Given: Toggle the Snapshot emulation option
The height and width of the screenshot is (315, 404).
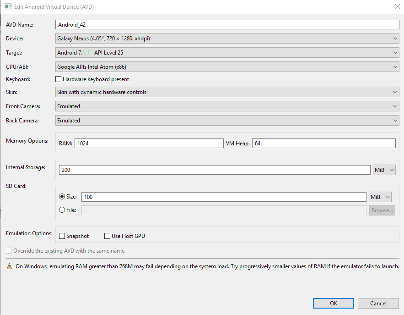Looking at the screenshot, I should click(62, 236).
